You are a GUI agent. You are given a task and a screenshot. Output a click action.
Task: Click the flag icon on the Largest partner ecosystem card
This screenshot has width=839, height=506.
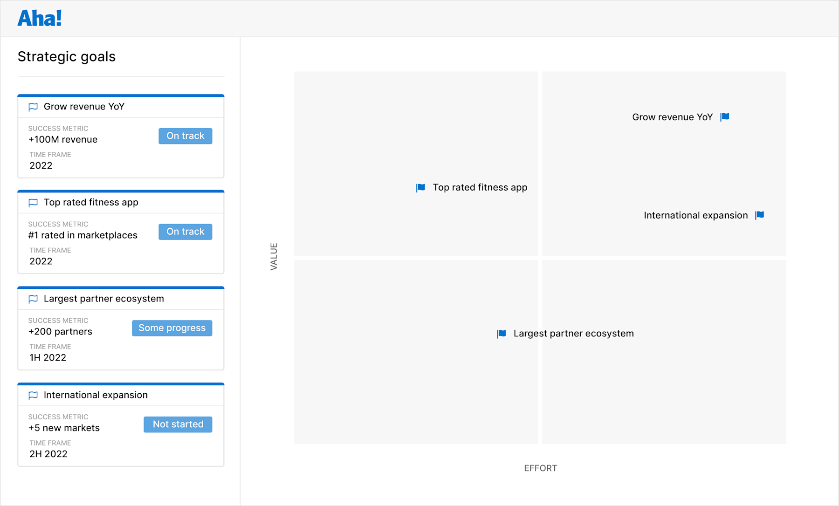[x=33, y=299]
